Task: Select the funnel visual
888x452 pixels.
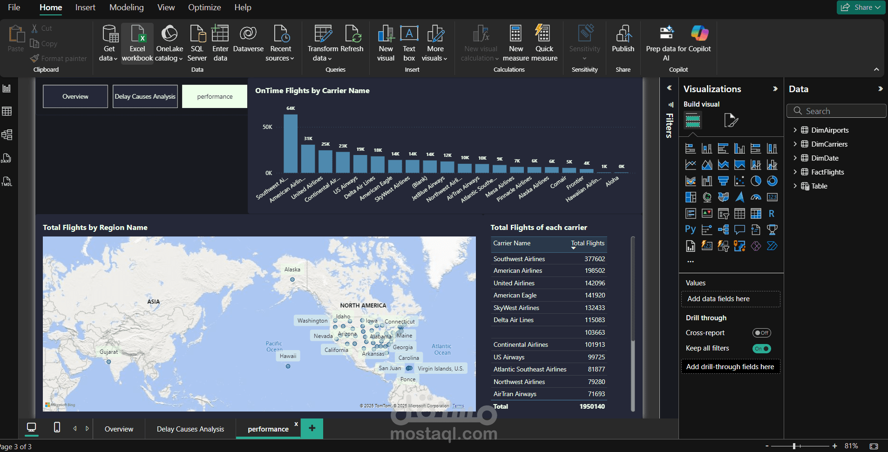Action: click(723, 181)
